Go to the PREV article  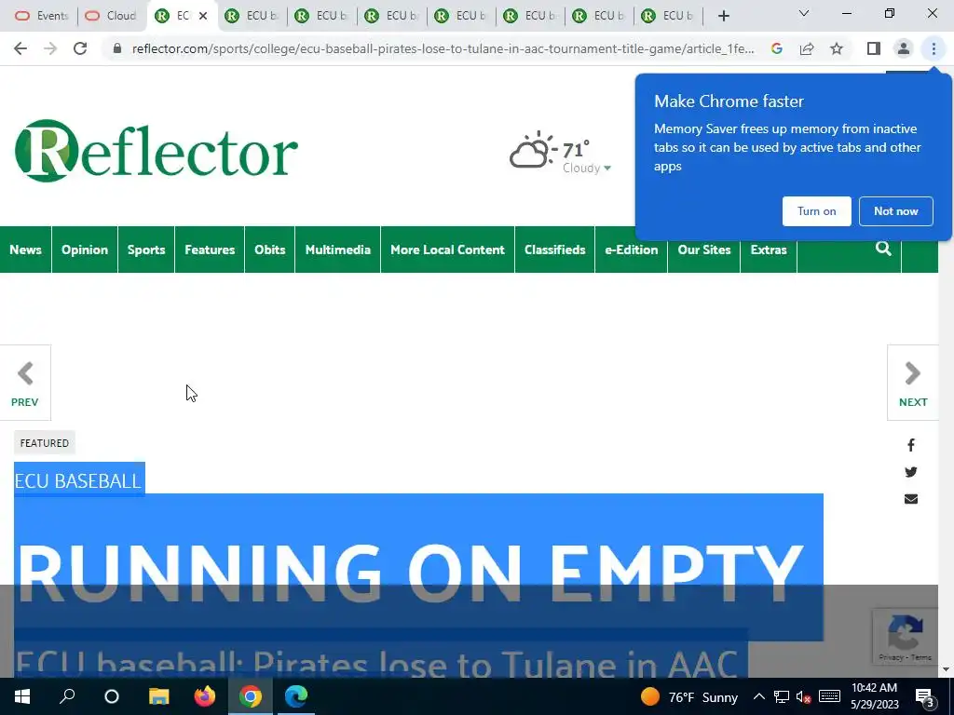[x=25, y=383]
